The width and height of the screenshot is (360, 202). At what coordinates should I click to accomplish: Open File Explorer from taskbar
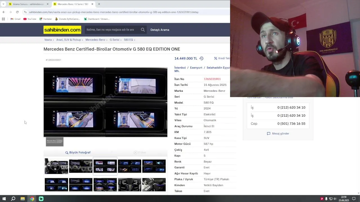point(22,199)
